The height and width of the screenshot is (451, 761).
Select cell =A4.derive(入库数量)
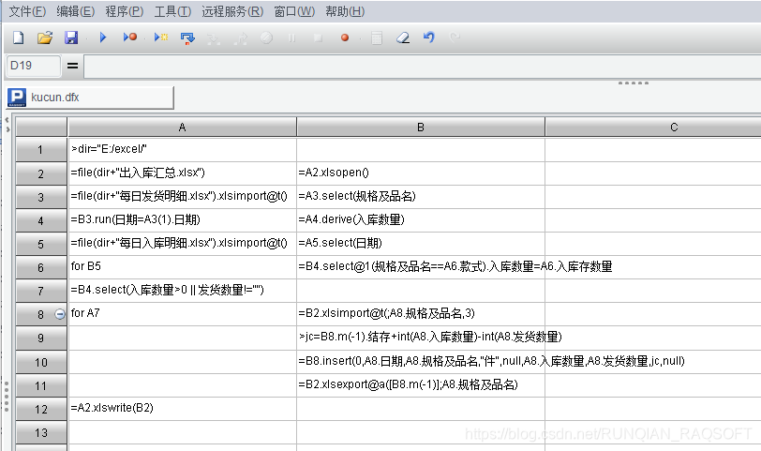tap(421, 220)
